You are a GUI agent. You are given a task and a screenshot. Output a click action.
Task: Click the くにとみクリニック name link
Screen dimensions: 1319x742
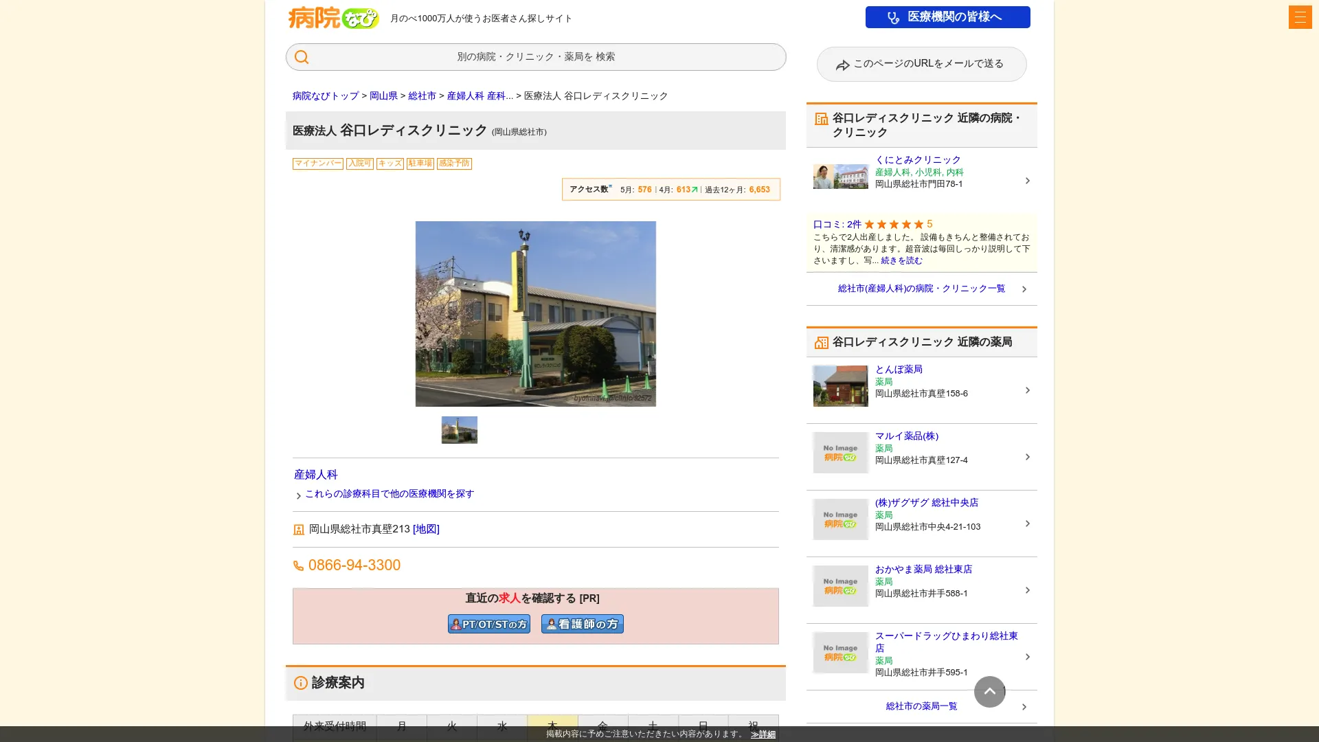point(918,160)
